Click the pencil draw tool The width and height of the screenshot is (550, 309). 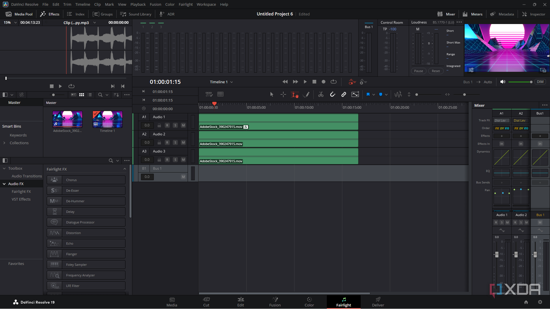tap(306, 94)
